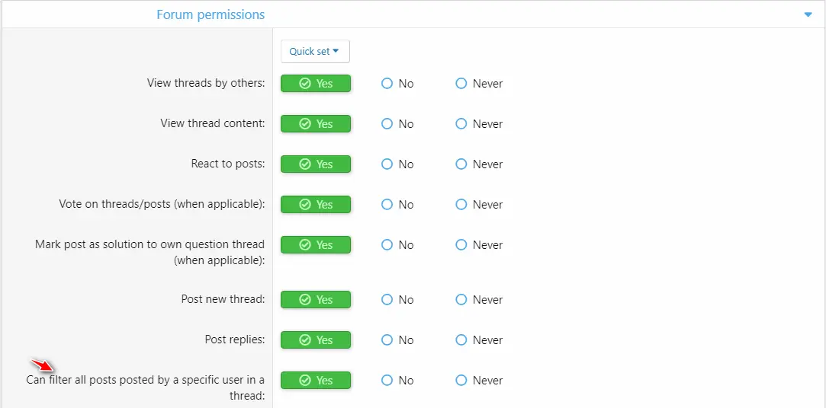Set View threads by others to Never
This screenshot has width=826, height=408.
(480, 84)
